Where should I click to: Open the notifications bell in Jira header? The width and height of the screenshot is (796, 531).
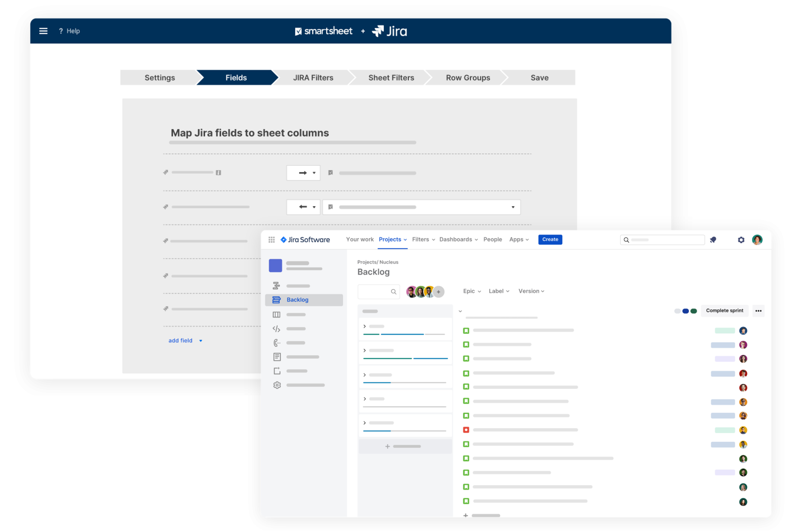coord(713,240)
